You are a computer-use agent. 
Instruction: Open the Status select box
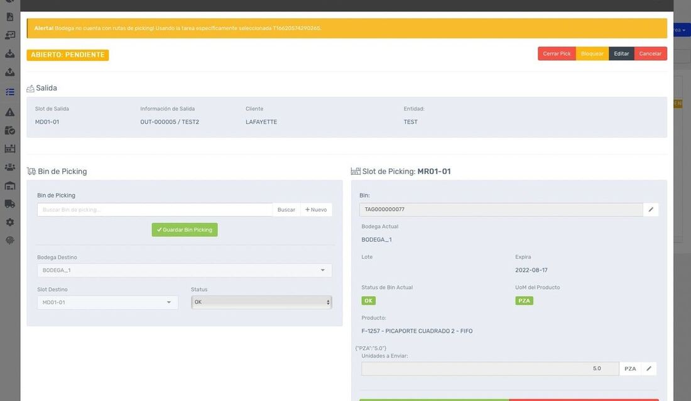[x=261, y=302]
